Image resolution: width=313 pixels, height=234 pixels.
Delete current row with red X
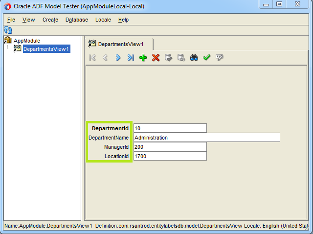pyautogui.click(x=156, y=58)
